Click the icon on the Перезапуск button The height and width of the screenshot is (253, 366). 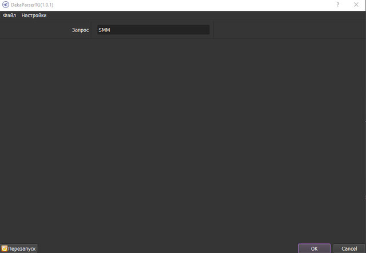coord(5,248)
